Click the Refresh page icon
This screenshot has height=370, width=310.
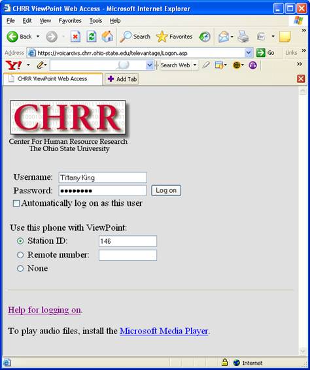tap(92, 37)
